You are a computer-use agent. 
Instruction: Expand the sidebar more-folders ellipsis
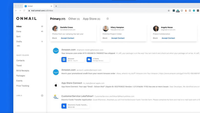tap(18, 46)
